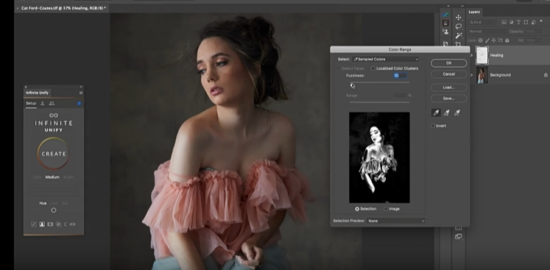The width and height of the screenshot is (550, 270).
Task: Lock transparent pixels icon in Layers
Action: [x=481, y=40]
